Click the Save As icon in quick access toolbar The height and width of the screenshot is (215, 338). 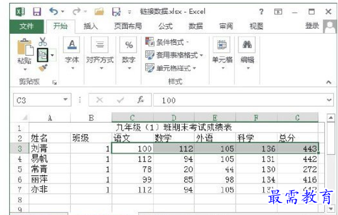pos(116,11)
